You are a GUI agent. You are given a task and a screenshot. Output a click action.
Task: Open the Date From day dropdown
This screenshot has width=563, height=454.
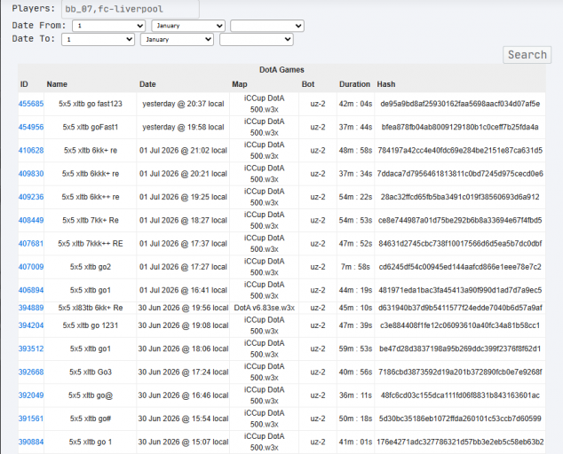(109, 26)
